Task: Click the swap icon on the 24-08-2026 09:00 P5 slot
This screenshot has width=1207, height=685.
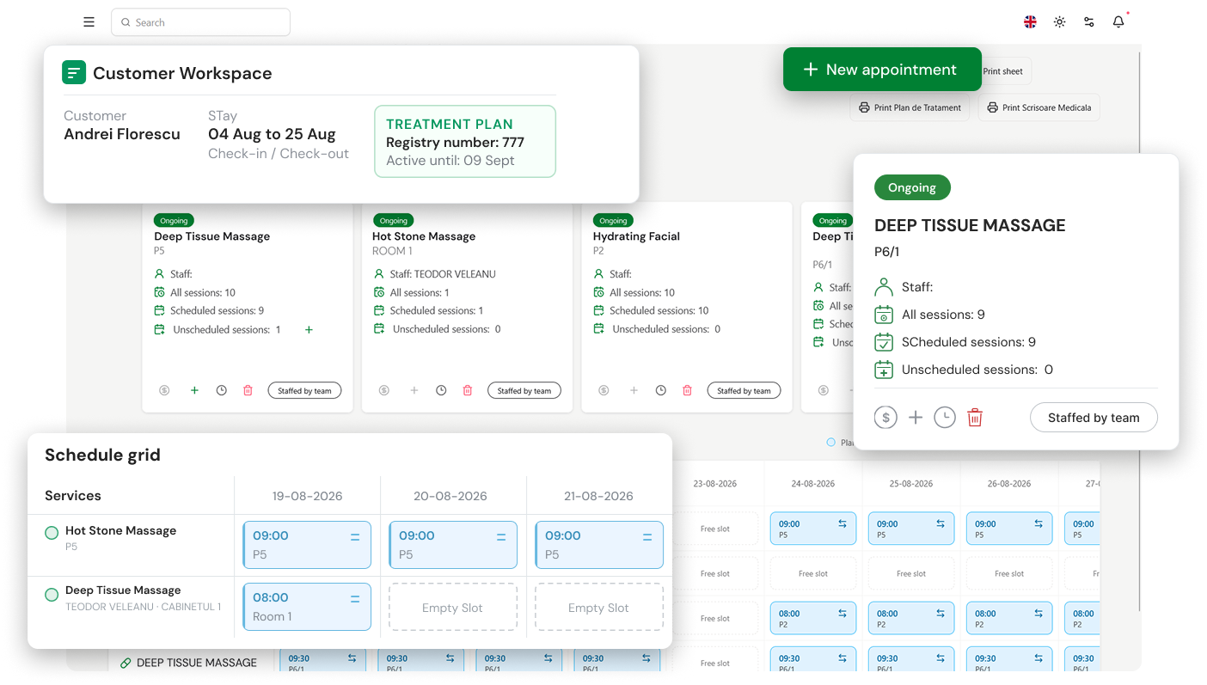Action: point(842,523)
